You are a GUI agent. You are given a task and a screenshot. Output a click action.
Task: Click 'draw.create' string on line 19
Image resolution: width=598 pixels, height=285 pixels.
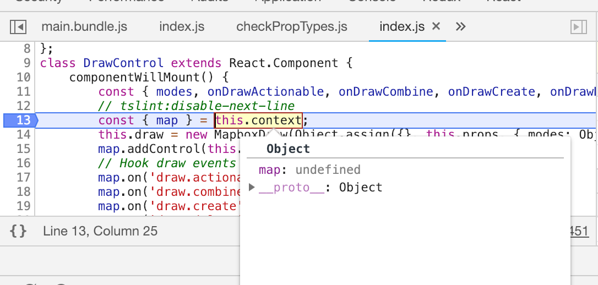coord(194,206)
